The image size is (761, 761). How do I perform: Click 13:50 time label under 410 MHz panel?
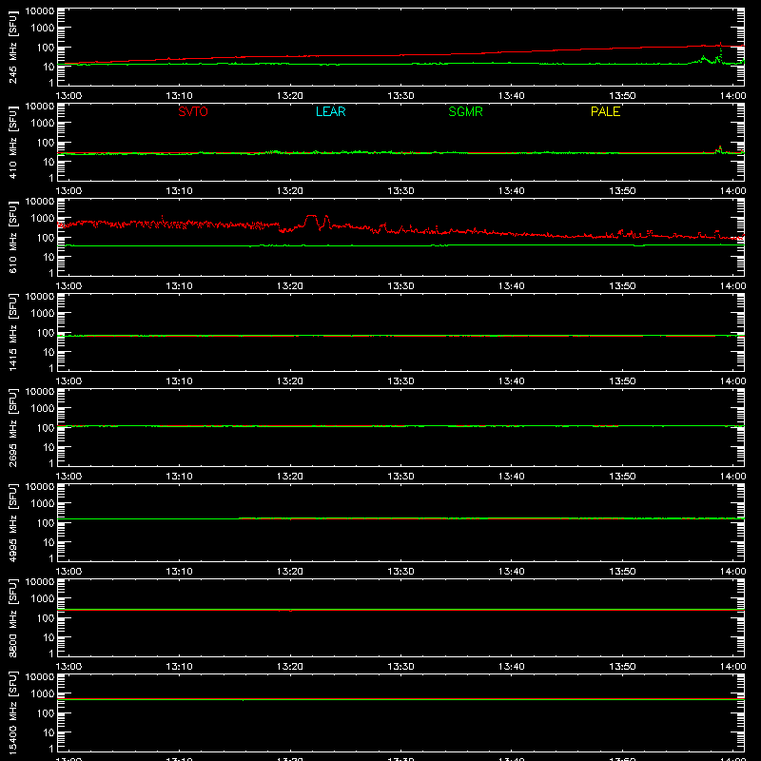tap(622, 191)
